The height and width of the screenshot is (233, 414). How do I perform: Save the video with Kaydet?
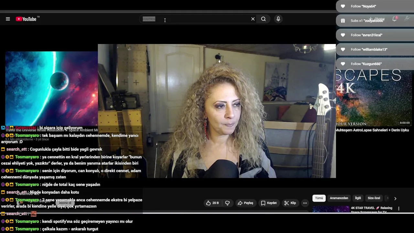(x=269, y=203)
